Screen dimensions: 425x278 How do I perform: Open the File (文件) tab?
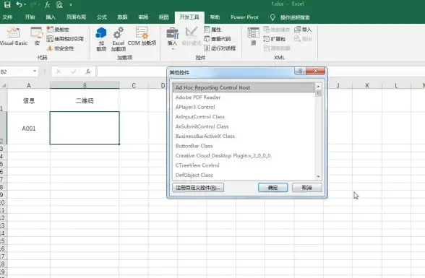click(x=7, y=17)
